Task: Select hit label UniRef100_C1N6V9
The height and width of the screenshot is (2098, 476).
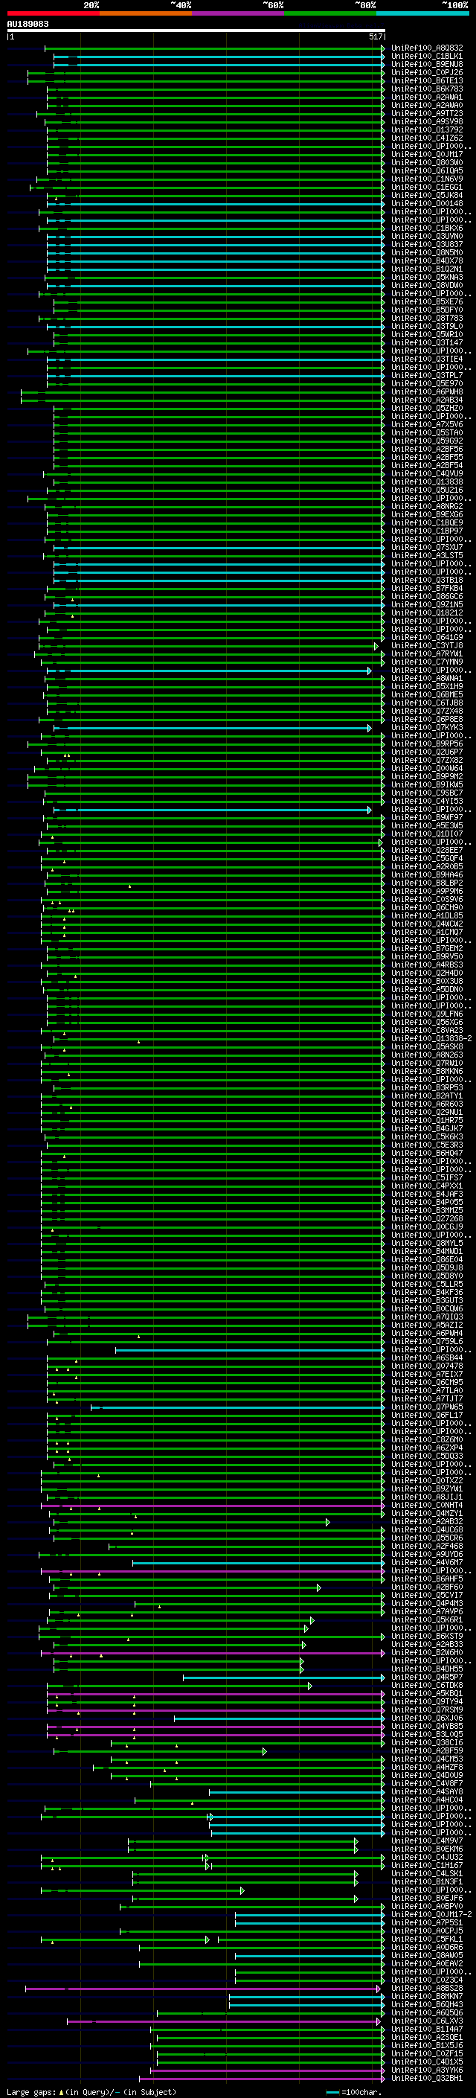Action: click(x=427, y=179)
